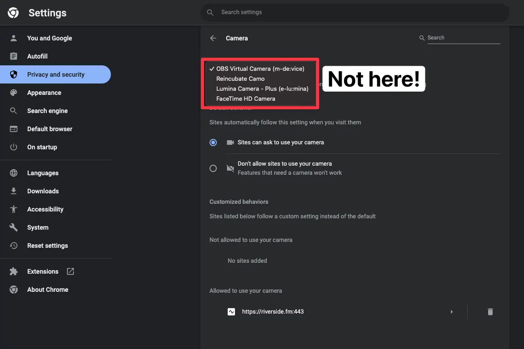Click 'Features that need a camera won't work' text
The image size is (524, 349).
pos(289,173)
